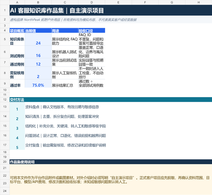
Task: Select row 1 header
Action: (x=5, y=10)
